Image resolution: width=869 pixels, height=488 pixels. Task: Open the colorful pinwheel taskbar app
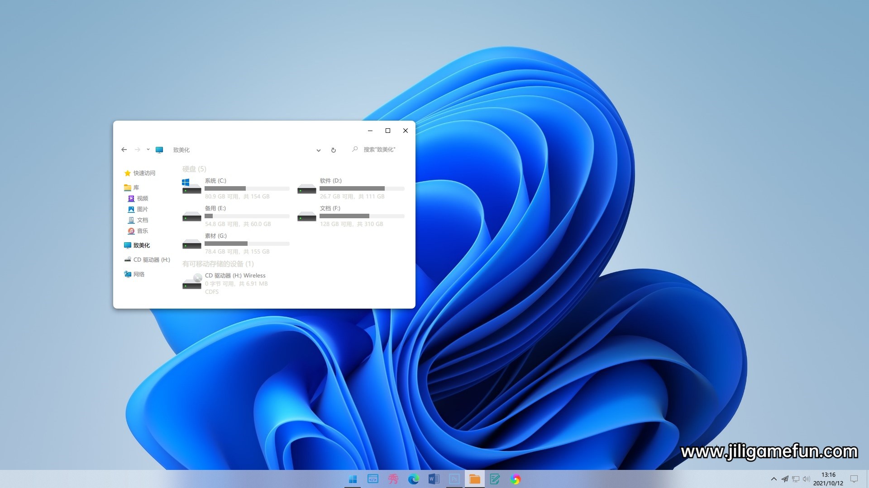(516, 479)
